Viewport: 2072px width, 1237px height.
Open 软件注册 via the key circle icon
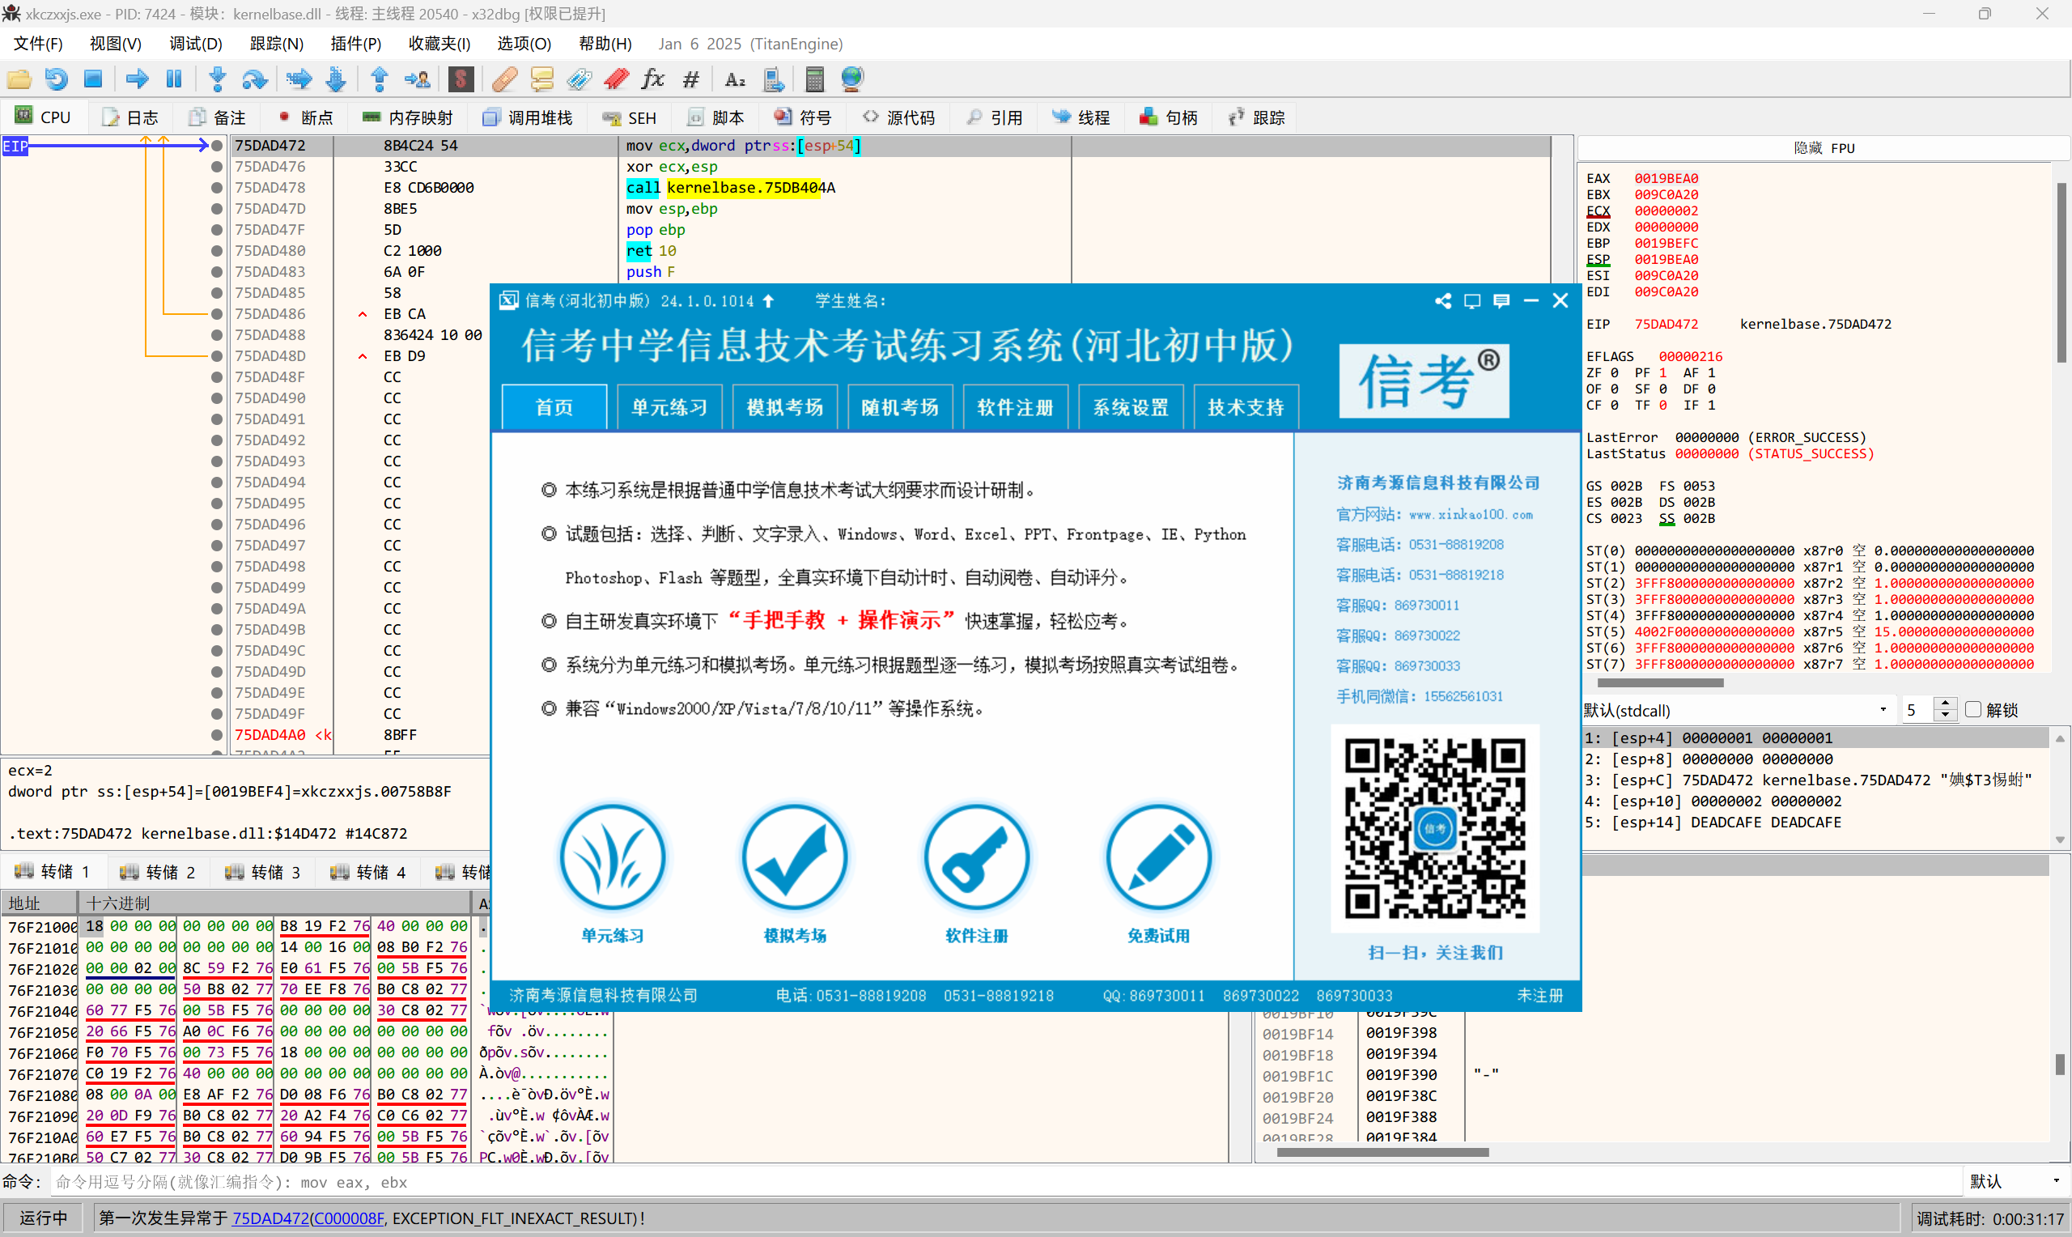point(976,856)
